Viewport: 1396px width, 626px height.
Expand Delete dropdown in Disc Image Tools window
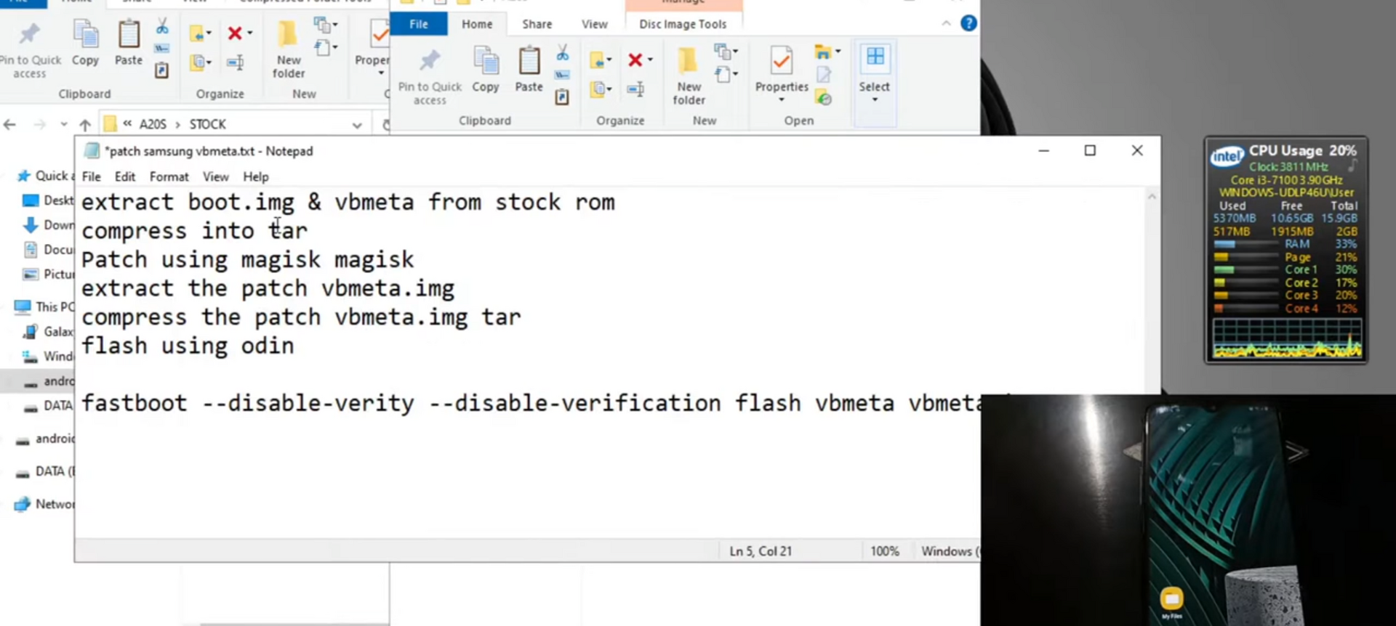650,60
